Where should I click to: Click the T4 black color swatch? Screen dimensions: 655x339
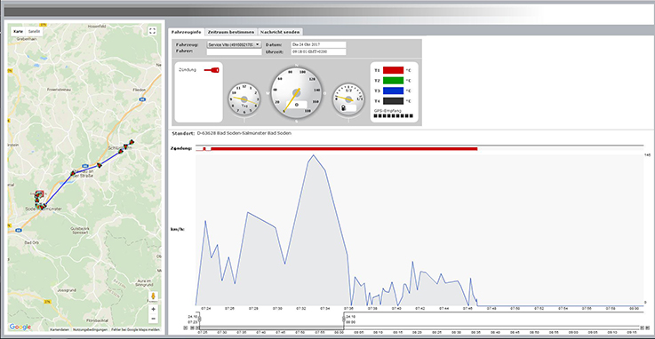tap(393, 101)
